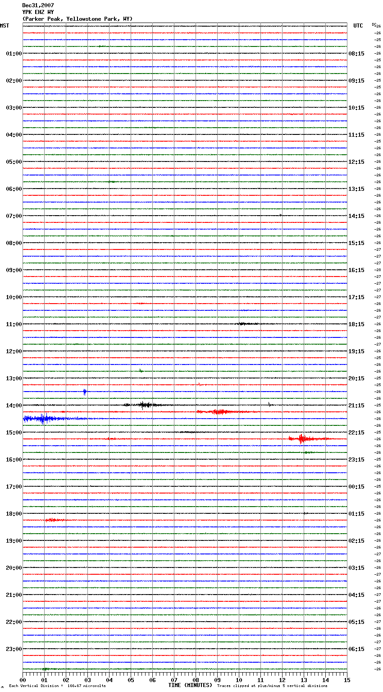
Task: Click the date header Dec31,2007
Action: [38, 5]
